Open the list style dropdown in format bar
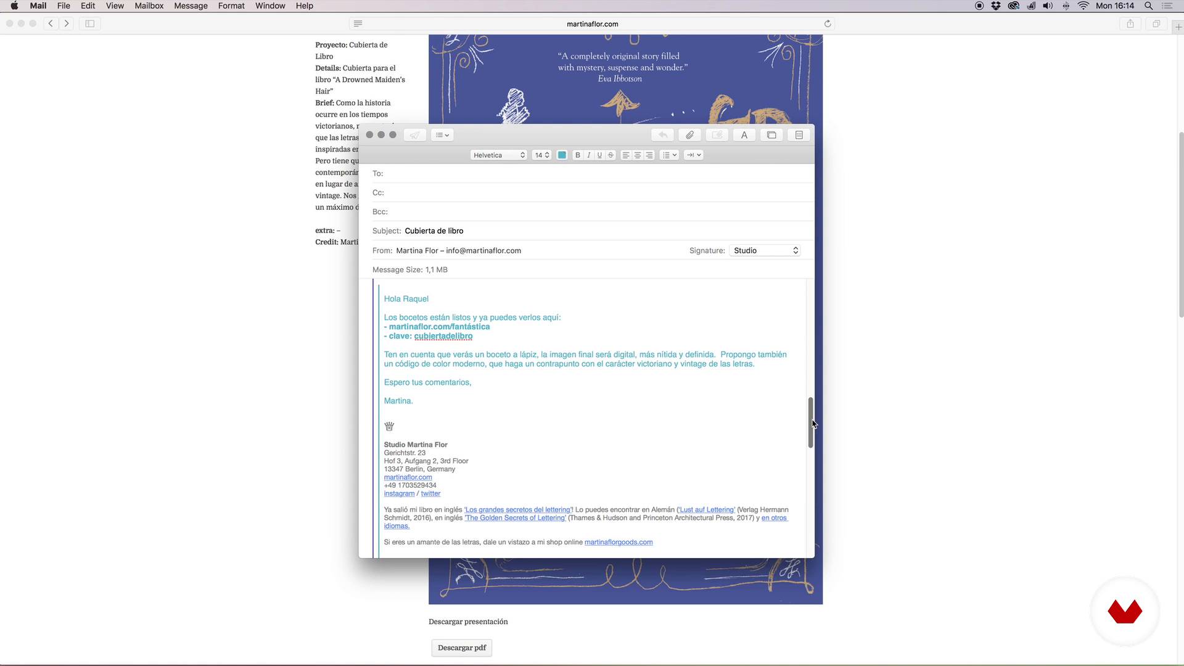Screen dimensions: 1184x666 pos(669,155)
